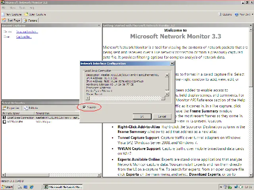Check the NDISWANBH network checkbox
This screenshot has width=254, height=190.
(4, 122)
